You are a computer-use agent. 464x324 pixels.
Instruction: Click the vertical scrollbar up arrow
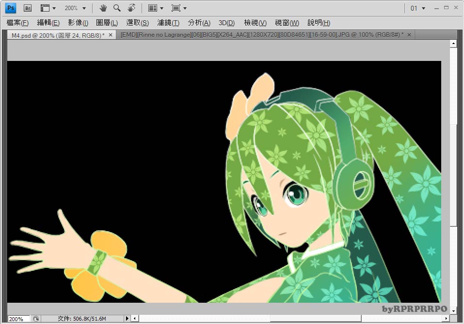click(453, 44)
